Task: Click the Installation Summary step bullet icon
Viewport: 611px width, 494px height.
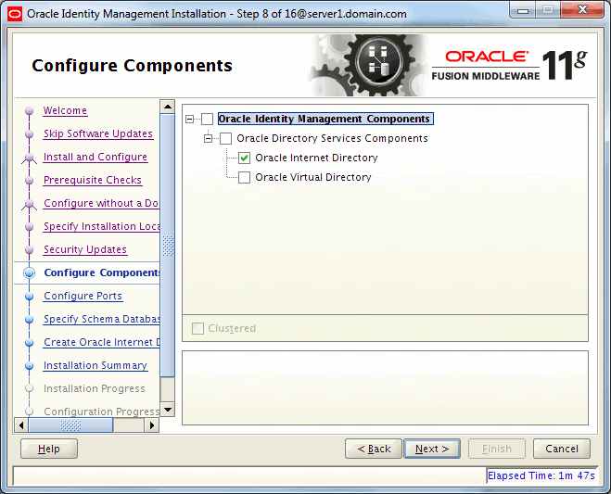Action: (x=30, y=366)
